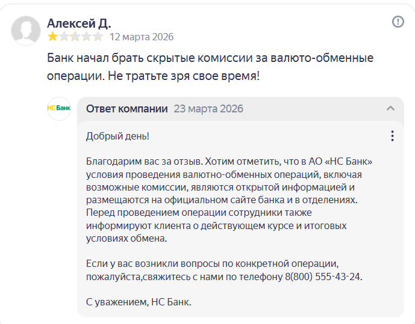Collapse the company reply with chevron
Screen dimensions: 415x324
pyautogui.click(x=390, y=109)
